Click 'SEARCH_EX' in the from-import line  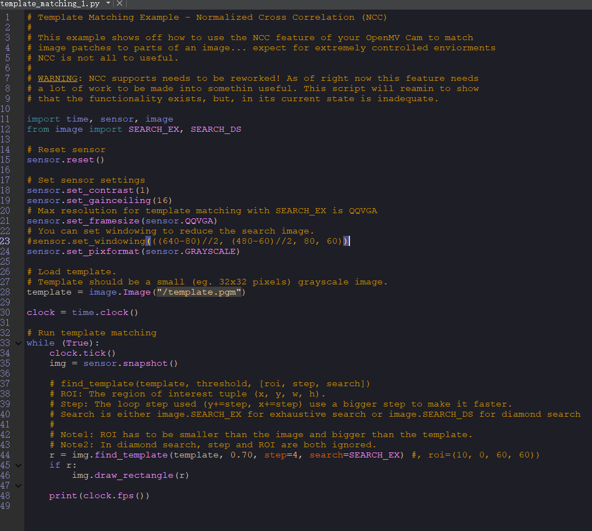click(x=154, y=129)
